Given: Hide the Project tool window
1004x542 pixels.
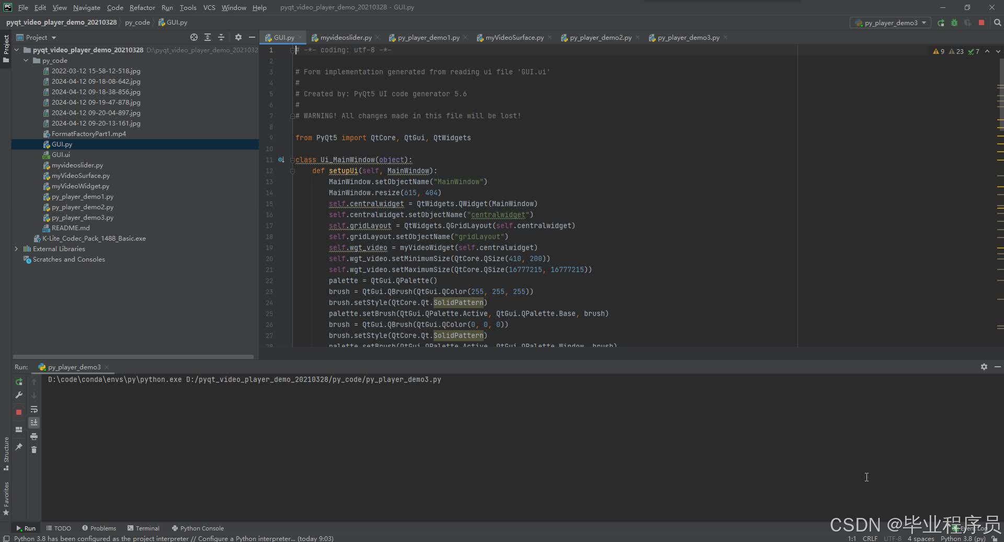Looking at the screenshot, I should (252, 37).
